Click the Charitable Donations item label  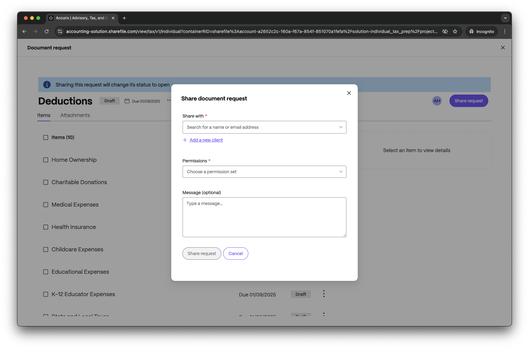tap(79, 182)
